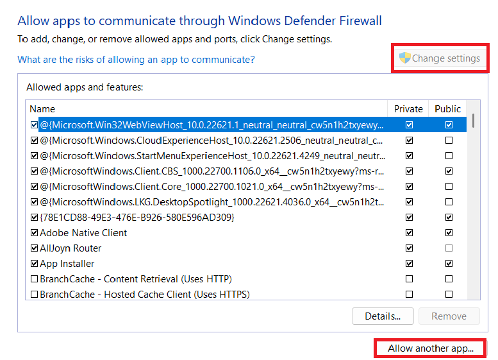Sort the list by the Name column header

(x=205, y=109)
